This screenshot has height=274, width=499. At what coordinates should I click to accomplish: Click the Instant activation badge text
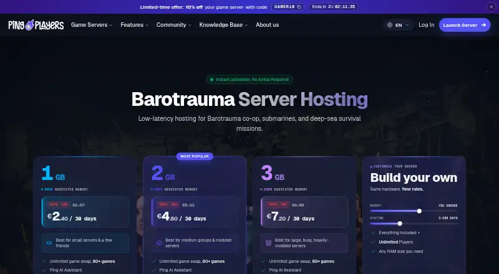point(252,80)
